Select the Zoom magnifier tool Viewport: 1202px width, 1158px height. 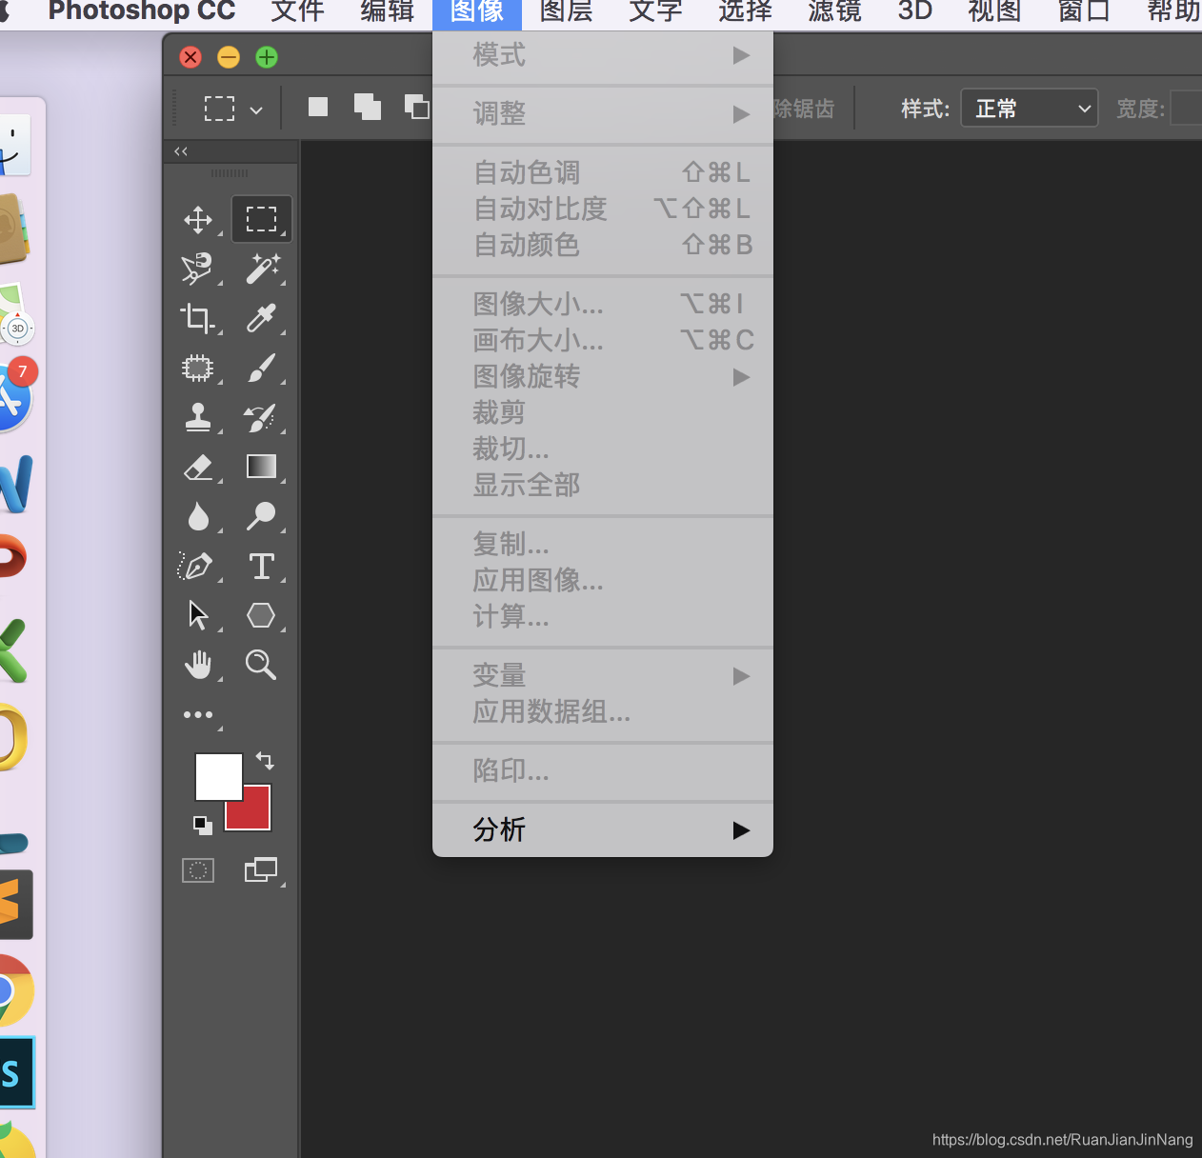[262, 665]
